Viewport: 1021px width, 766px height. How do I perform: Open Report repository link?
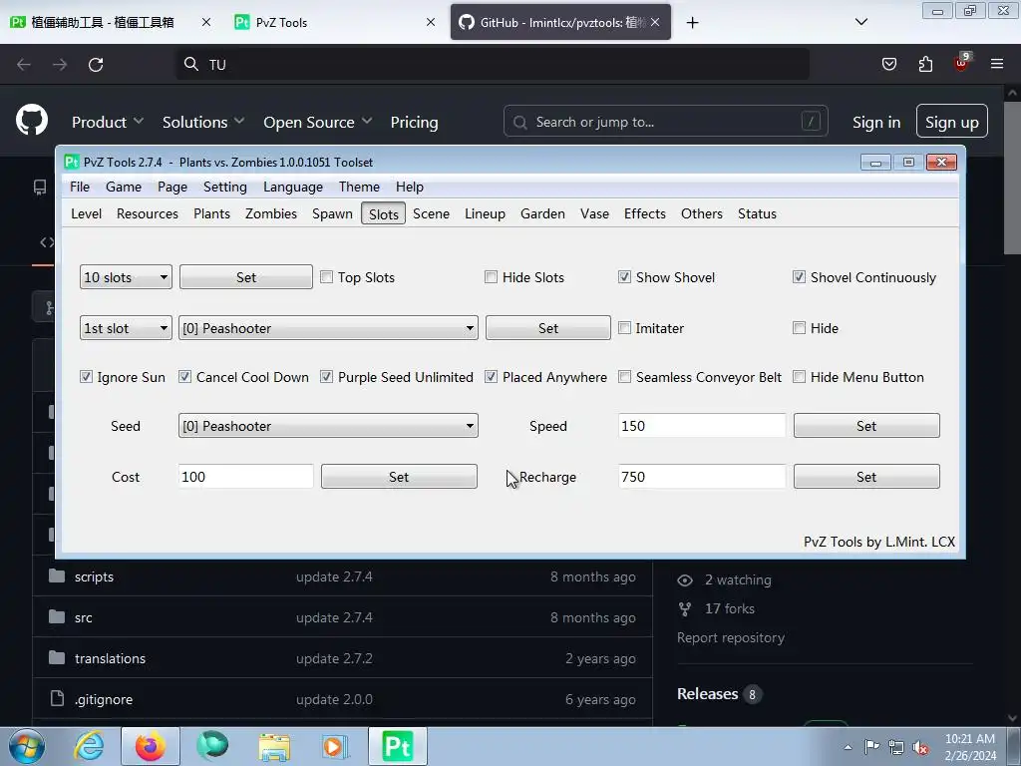point(731,637)
